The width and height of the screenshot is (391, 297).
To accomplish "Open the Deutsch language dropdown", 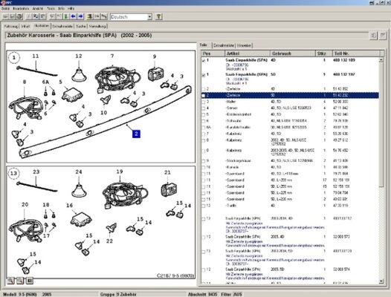I will click(149, 17).
